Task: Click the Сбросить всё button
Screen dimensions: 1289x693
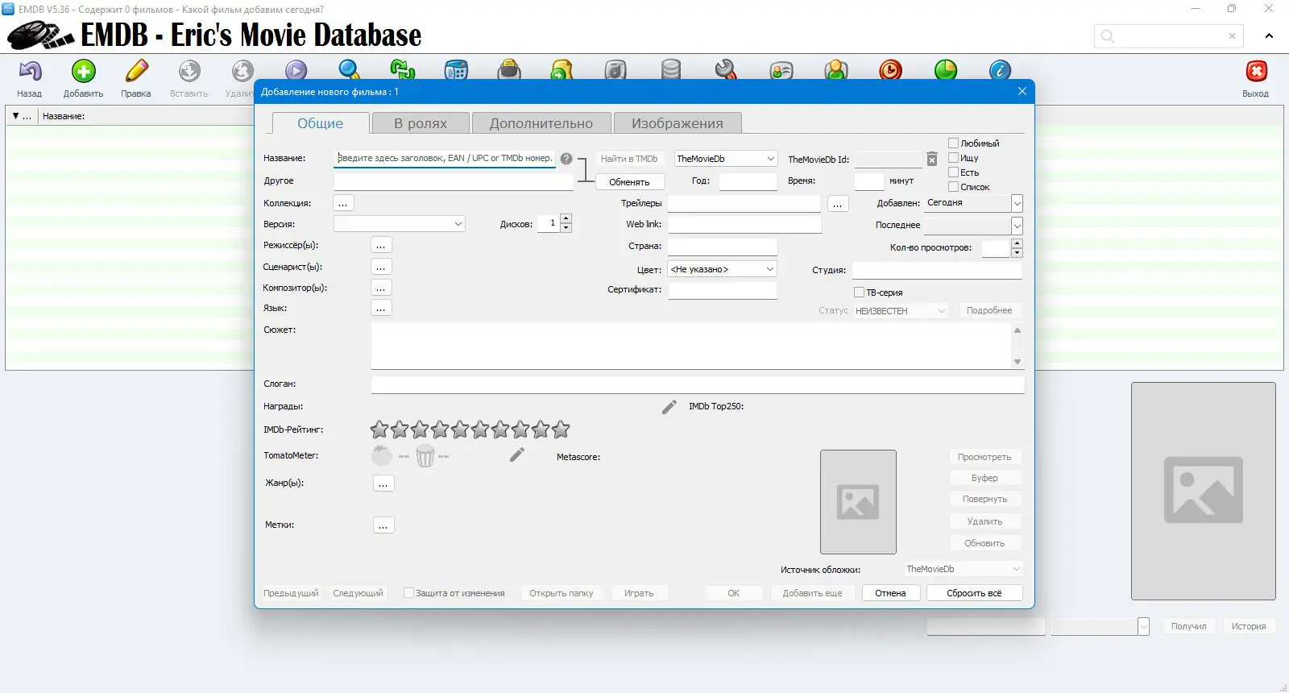Action: point(973,593)
